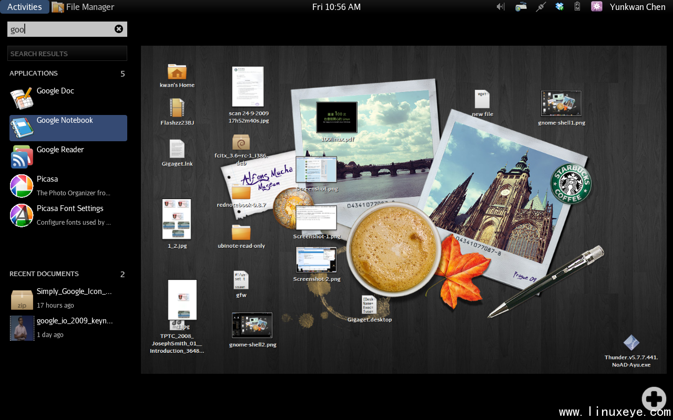Click the File Manager entry in top bar
Image resolution: width=673 pixels, height=420 pixels.
click(84, 7)
